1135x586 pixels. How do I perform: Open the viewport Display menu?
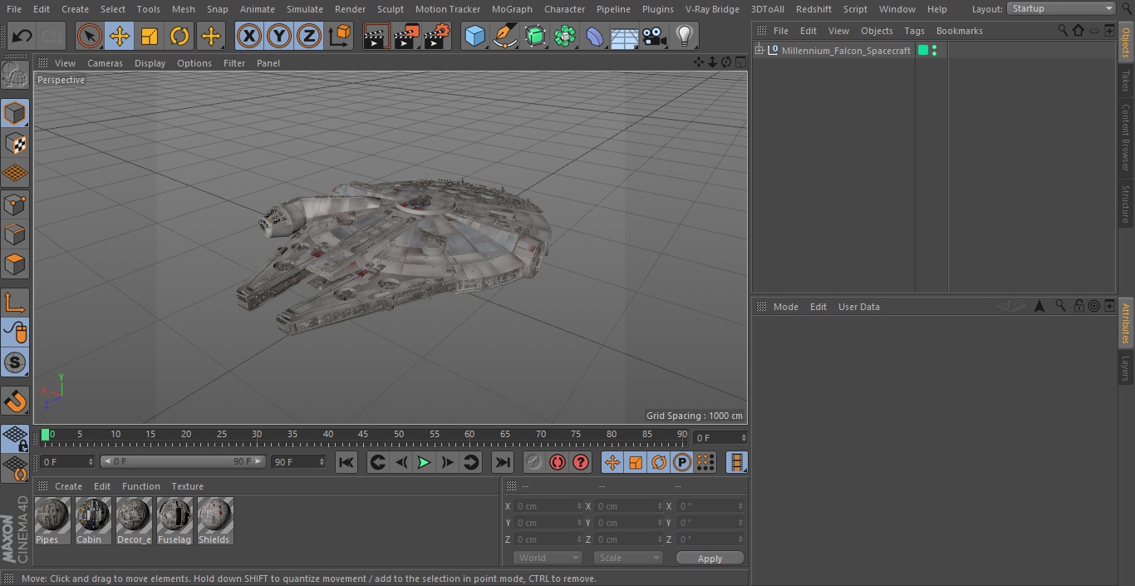tap(150, 63)
